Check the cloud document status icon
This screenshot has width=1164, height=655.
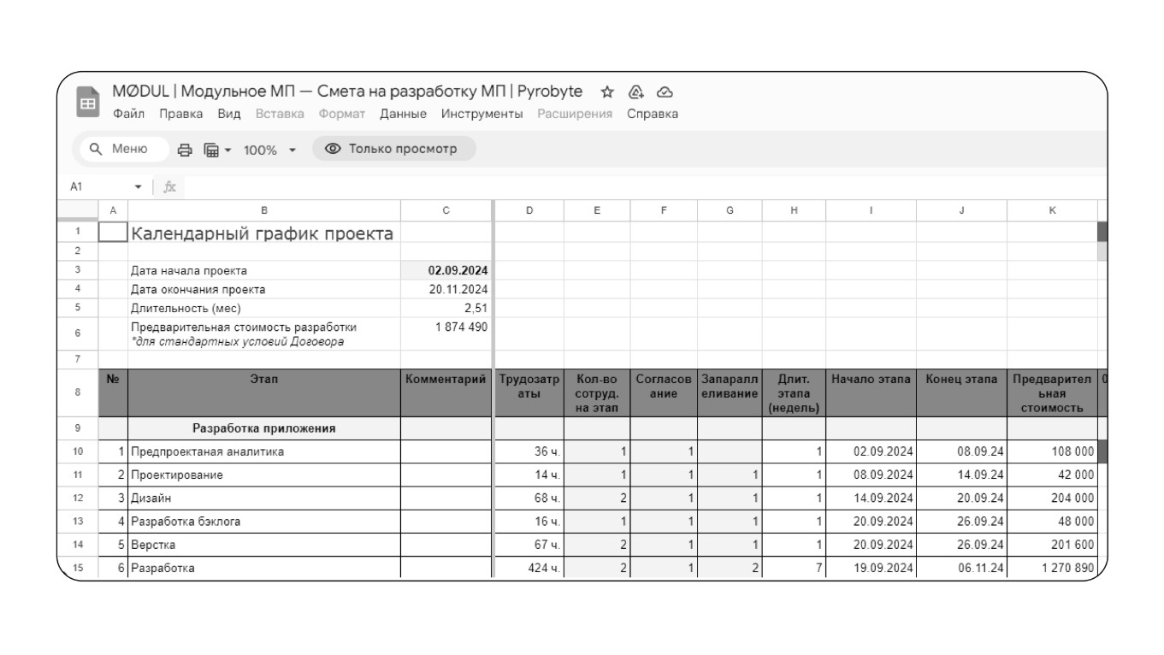(x=665, y=92)
